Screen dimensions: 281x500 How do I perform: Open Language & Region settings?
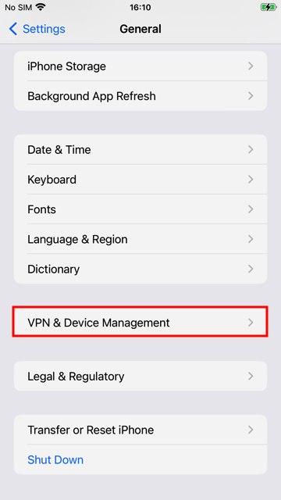click(140, 239)
